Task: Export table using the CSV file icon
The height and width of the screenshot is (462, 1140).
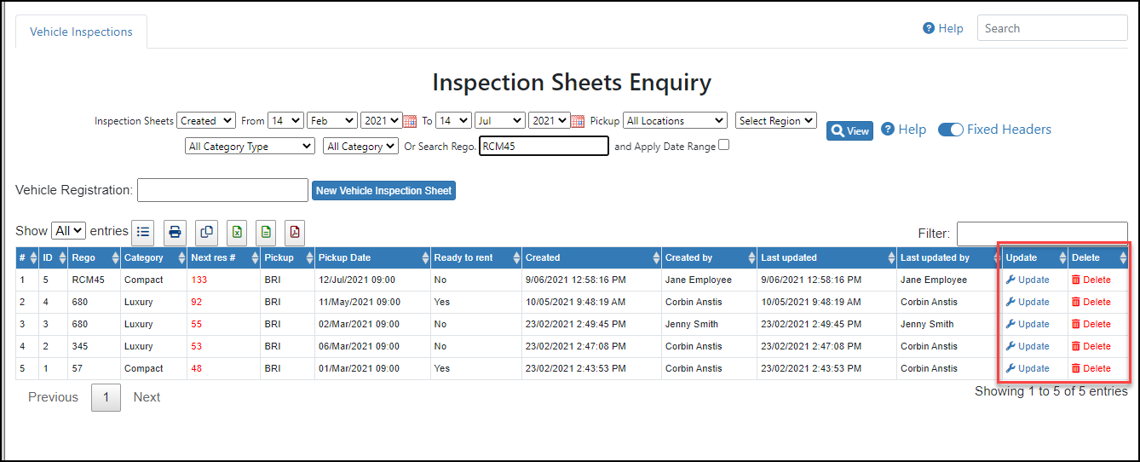Action: (x=266, y=232)
